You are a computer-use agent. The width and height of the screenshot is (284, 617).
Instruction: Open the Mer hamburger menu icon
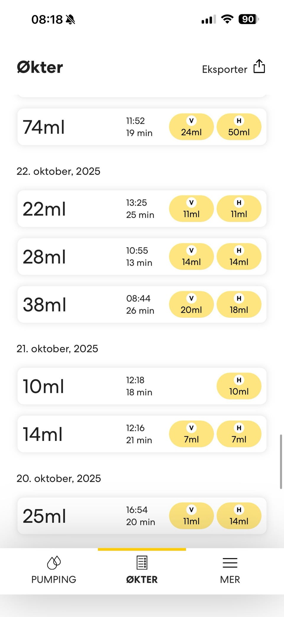(230, 563)
